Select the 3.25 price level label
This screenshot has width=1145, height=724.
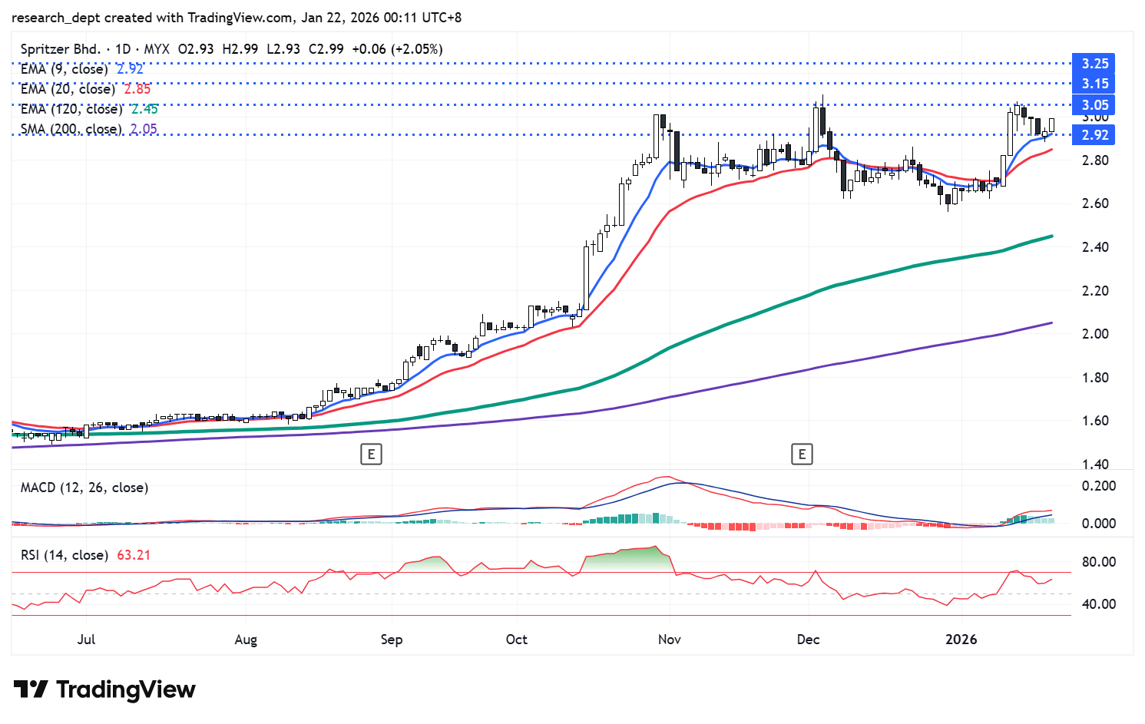click(1094, 64)
